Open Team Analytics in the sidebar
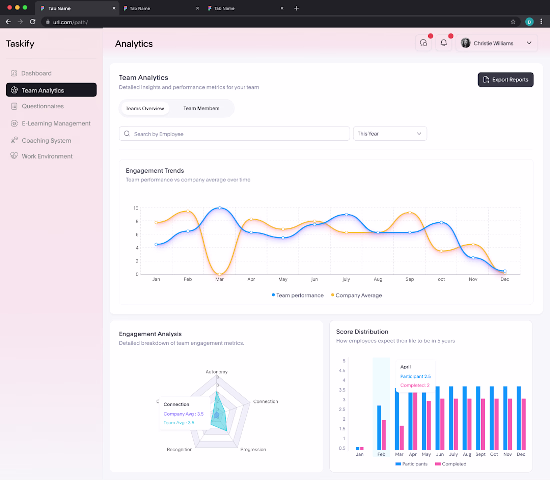 [51, 90]
